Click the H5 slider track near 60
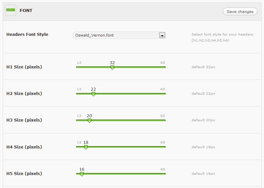The image size is (264, 188). 163,173
